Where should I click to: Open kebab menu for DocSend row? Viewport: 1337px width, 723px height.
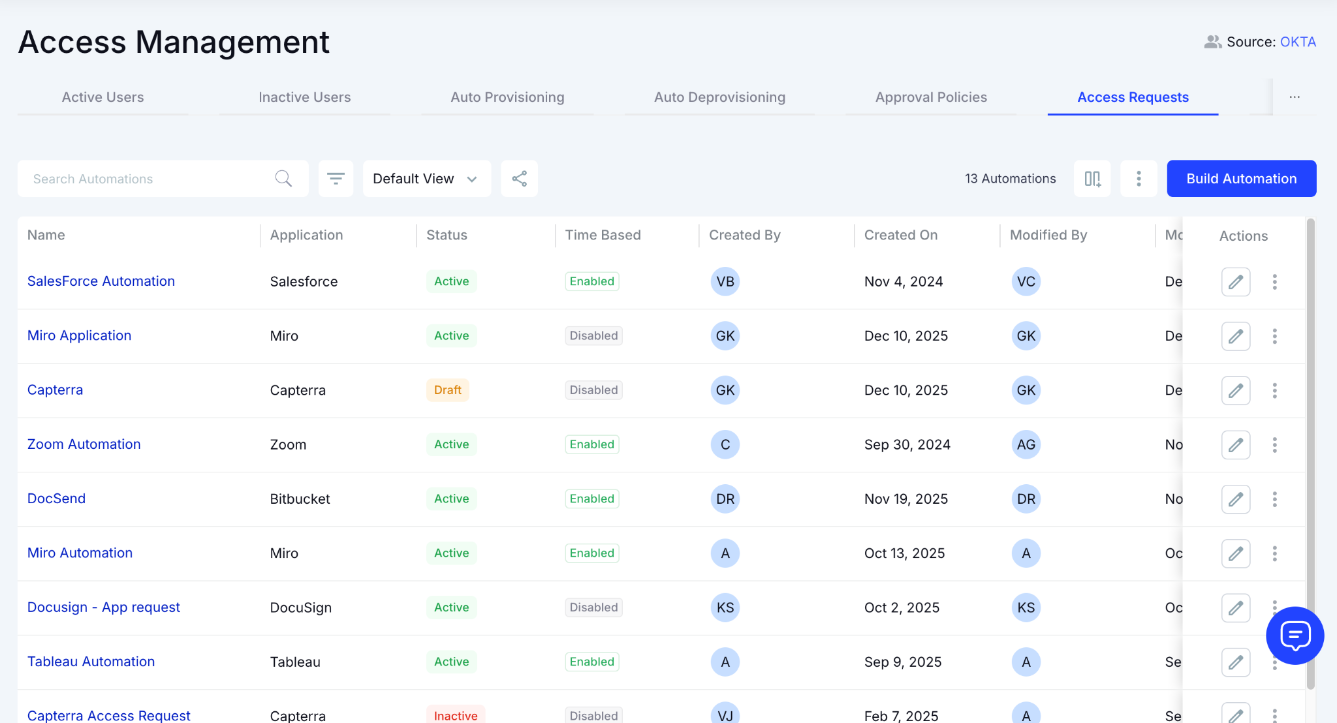[x=1274, y=499]
